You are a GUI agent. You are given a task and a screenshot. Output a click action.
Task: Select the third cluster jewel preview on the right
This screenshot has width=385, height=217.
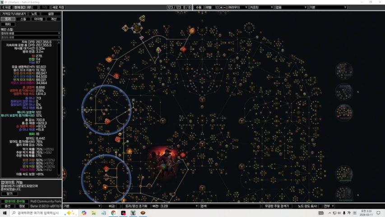pyautogui.click(x=344, y=113)
